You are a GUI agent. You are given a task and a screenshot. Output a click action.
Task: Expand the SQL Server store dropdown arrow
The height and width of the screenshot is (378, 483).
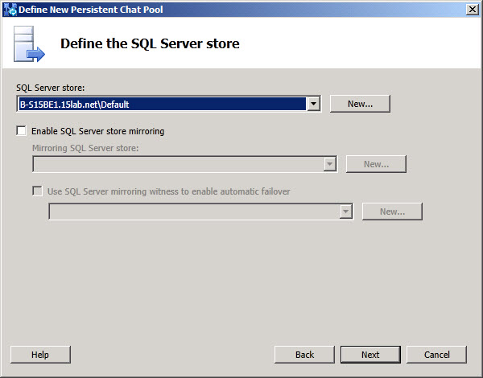314,104
